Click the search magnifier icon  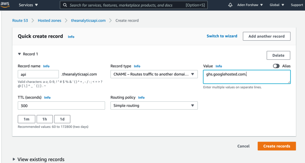click(x=65, y=5)
